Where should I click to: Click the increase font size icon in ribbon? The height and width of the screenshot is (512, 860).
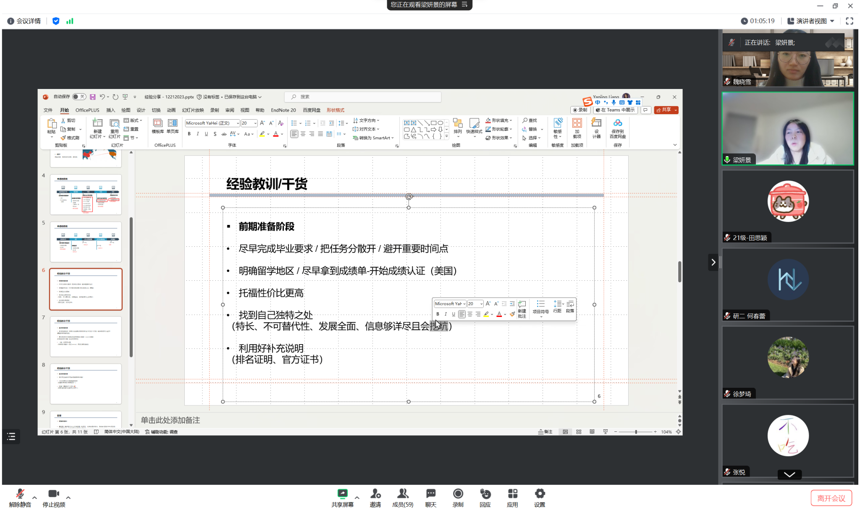262,123
